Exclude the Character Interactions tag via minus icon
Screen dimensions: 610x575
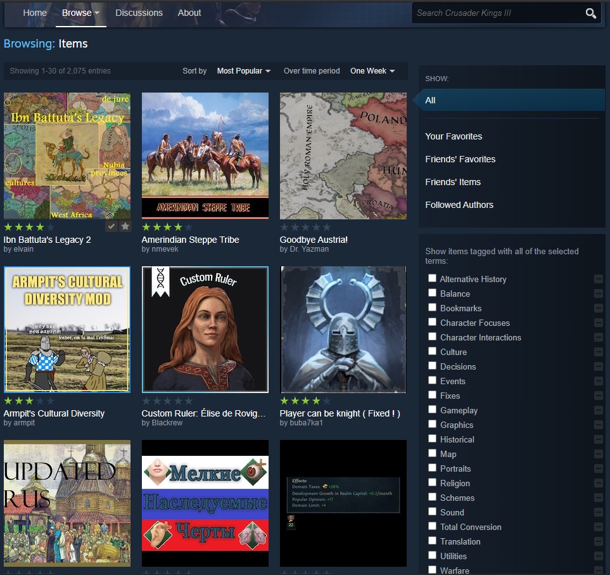[x=599, y=337]
